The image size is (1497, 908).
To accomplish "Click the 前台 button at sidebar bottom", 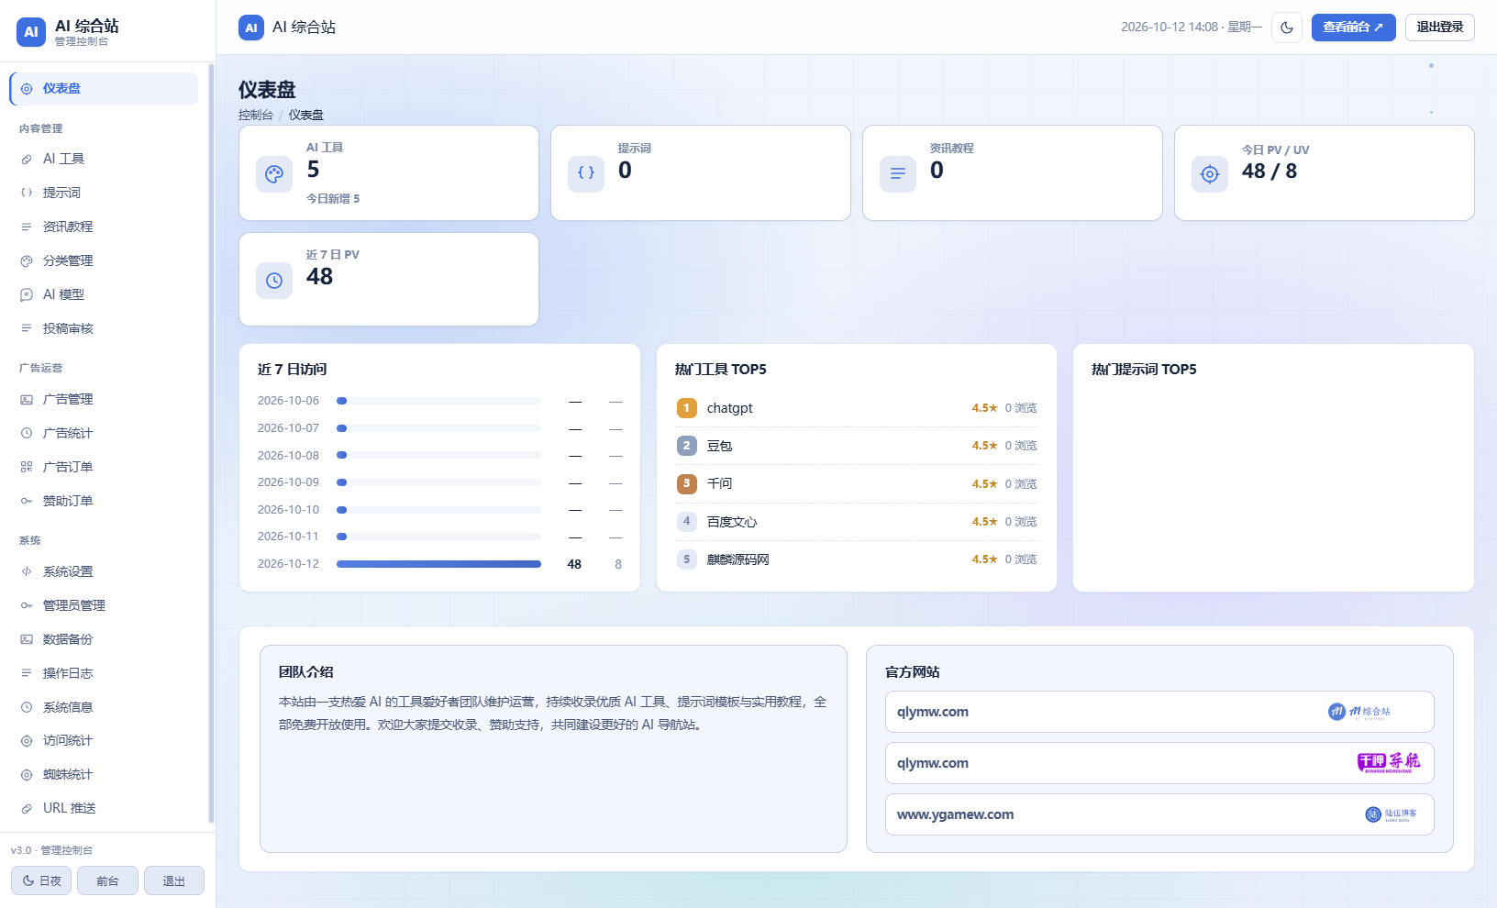I will 107,880.
